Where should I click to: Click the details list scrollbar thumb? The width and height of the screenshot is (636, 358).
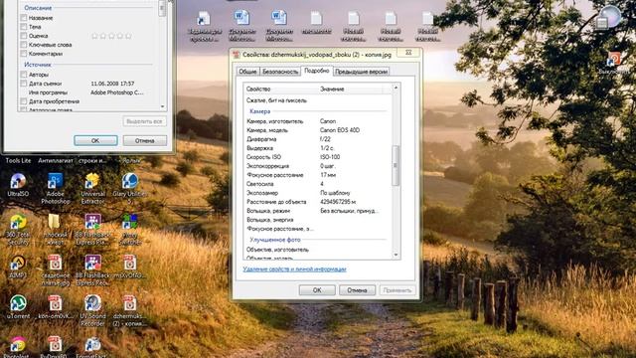coord(396,166)
